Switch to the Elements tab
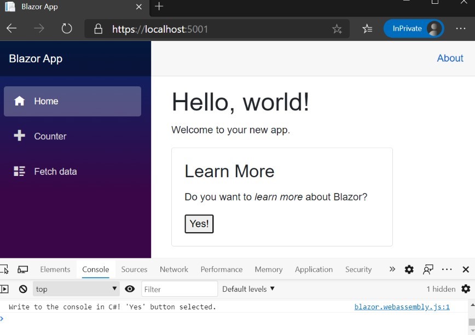This screenshot has width=475, height=335. pyautogui.click(x=55, y=269)
